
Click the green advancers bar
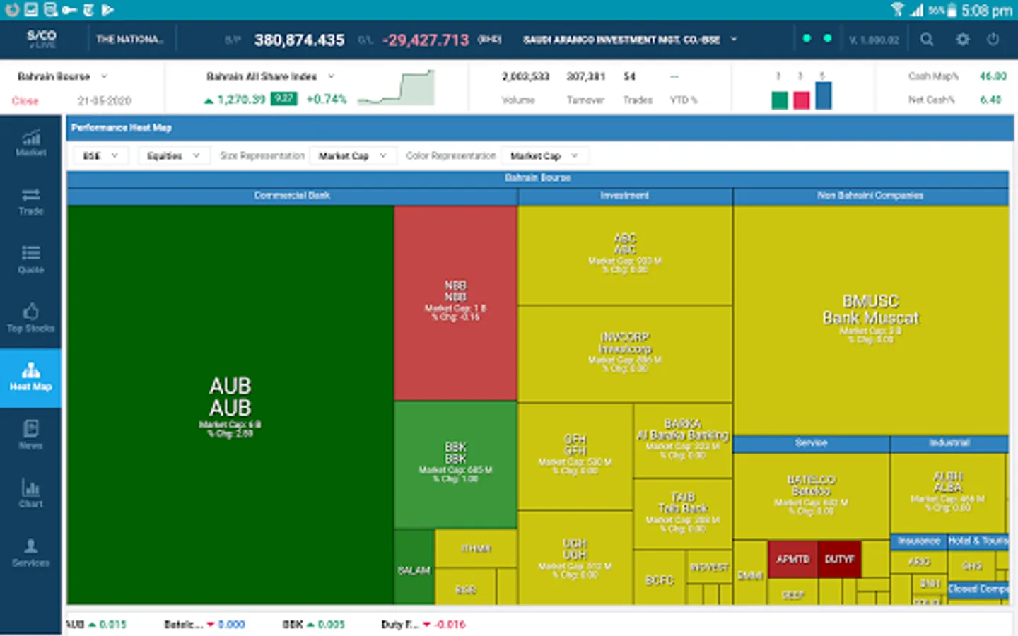(x=780, y=100)
